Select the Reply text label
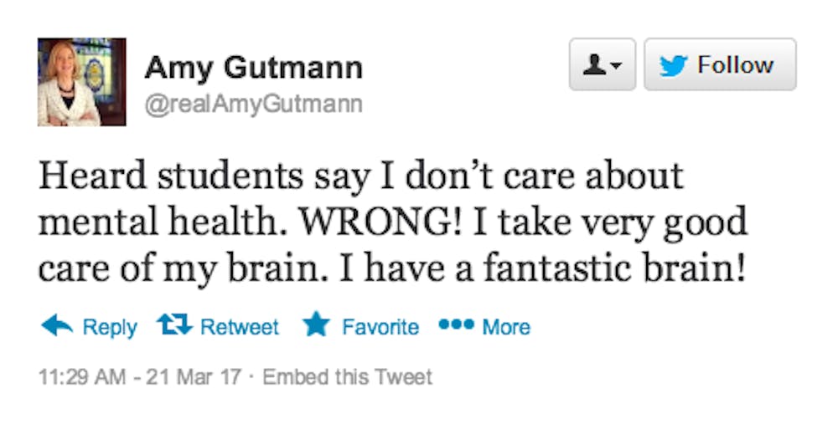This screenshot has width=838, height=429. [109, 326]
